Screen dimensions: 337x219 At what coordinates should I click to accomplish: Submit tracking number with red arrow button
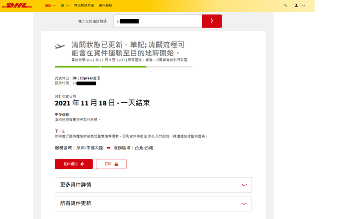212,21
